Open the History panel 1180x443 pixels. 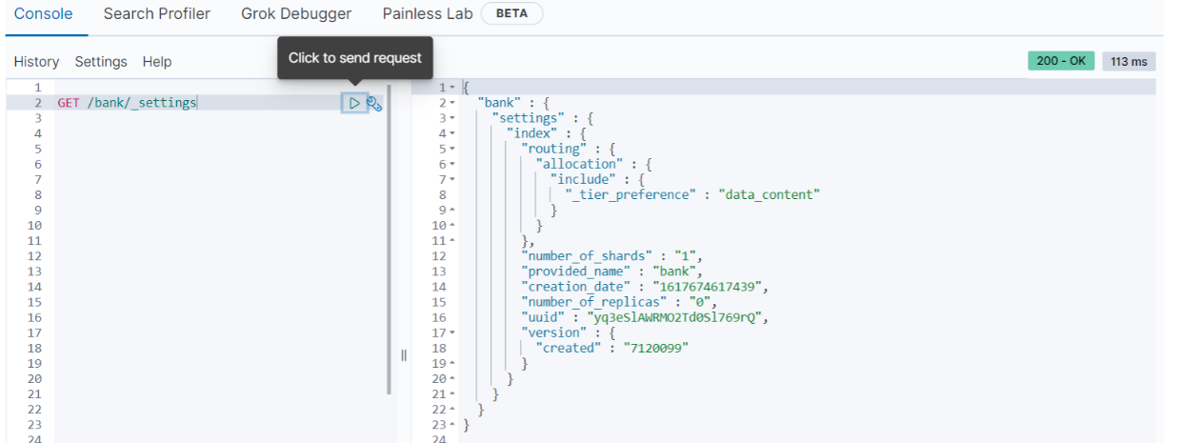pos(36,62)
